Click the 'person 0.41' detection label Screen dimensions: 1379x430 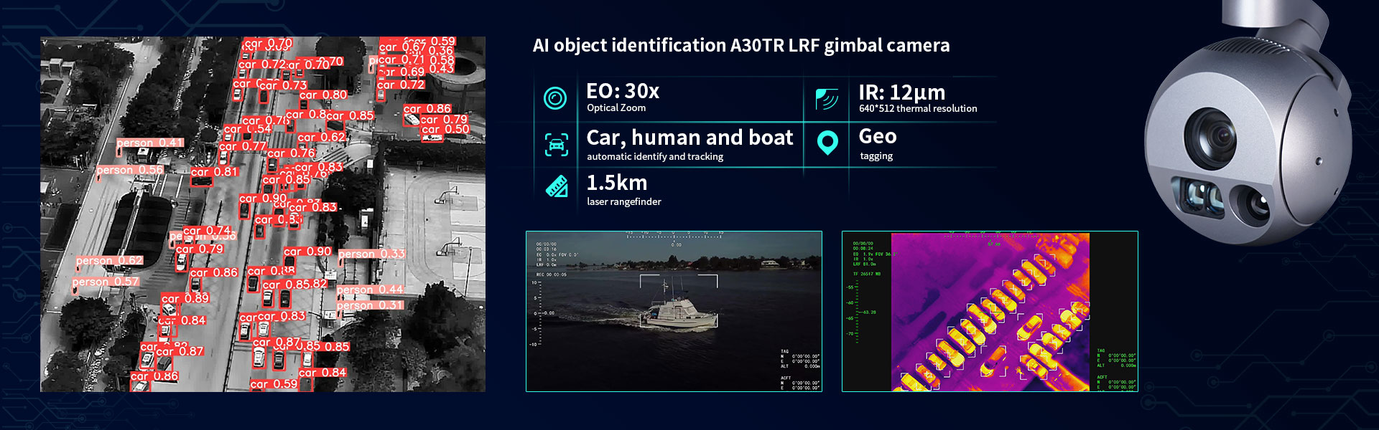(x=150, y=143)
